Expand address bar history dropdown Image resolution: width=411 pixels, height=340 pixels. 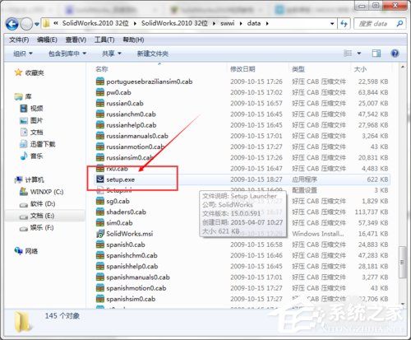coord(332,24)
